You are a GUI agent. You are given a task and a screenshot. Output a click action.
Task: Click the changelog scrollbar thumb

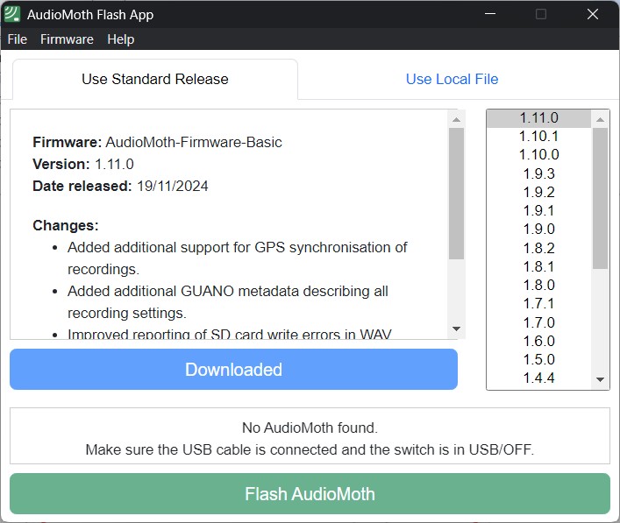[x=456, y=193]
